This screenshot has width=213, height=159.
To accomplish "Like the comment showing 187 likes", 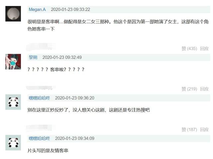I will tap(189, 130).
